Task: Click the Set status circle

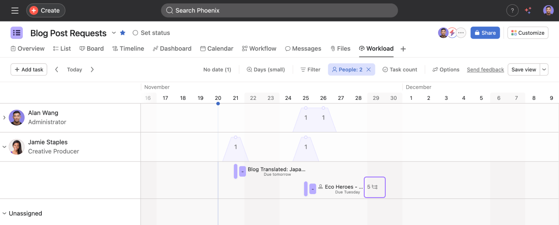Action: click(x=135, y=33)
